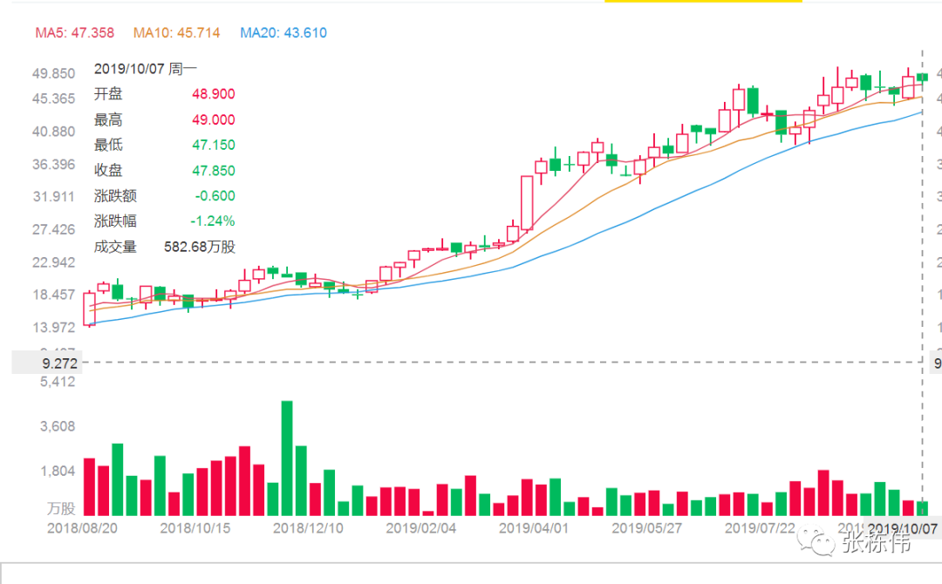Click the last green candlestick at crosshair

pyautogui.click(x=922, y=78)
